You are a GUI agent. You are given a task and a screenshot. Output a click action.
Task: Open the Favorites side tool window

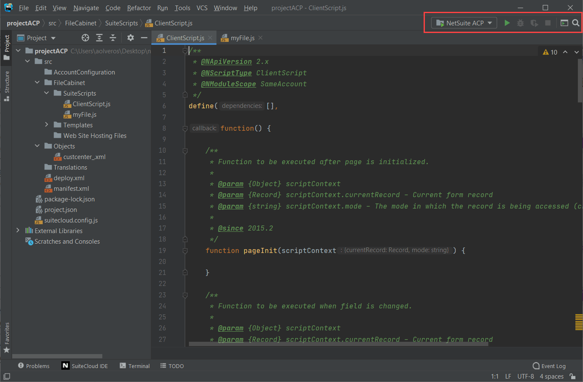[6, 338]
